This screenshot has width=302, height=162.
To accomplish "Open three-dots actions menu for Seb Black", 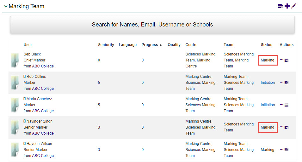I will tap(281, 60).
